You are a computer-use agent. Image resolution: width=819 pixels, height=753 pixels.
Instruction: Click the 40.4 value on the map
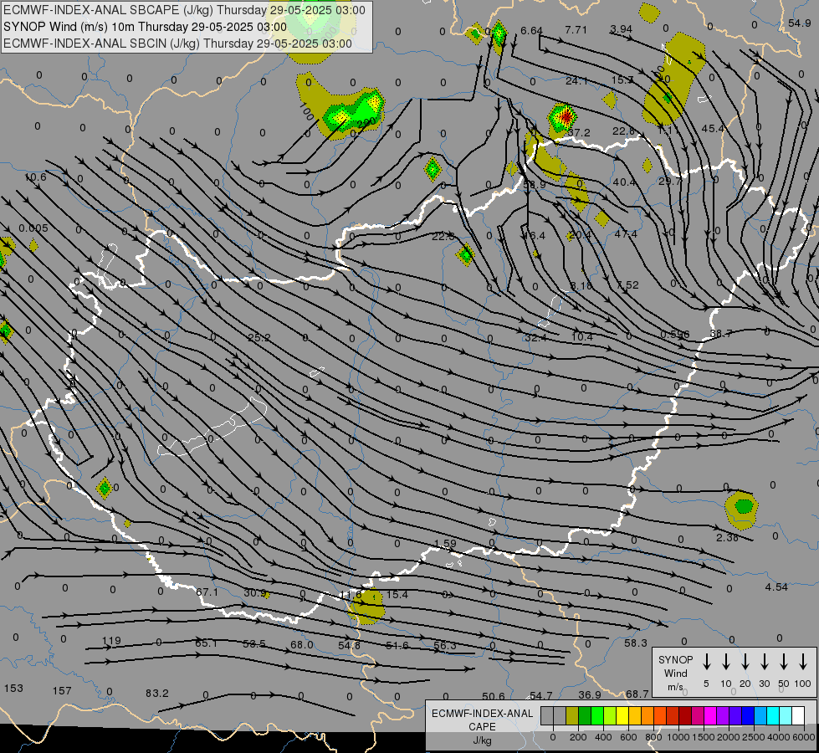[x=624, y=182]
